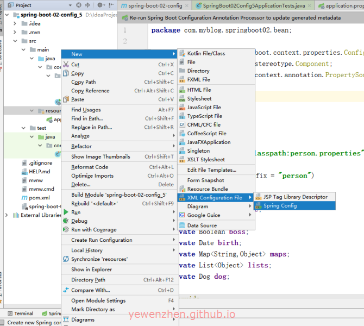Click the Cut scissors icon
Screen dimensions: 364x326
[x=66, y=65]
